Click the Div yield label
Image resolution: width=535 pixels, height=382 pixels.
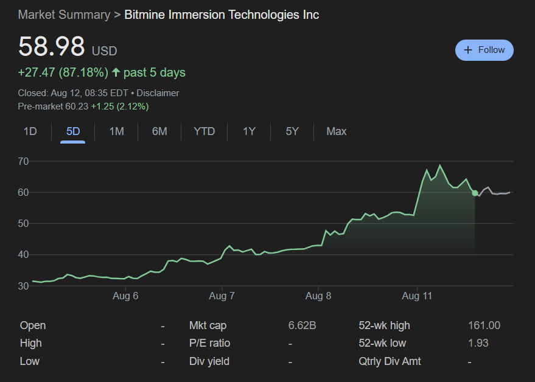(x=209, y=361)
